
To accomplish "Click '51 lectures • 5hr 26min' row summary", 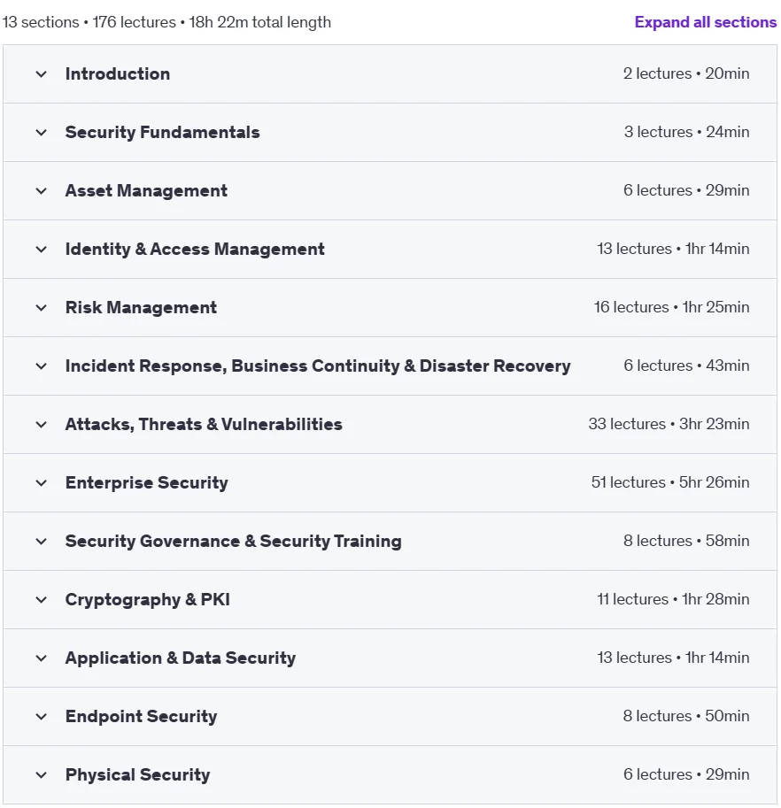I will click(670, 482).
